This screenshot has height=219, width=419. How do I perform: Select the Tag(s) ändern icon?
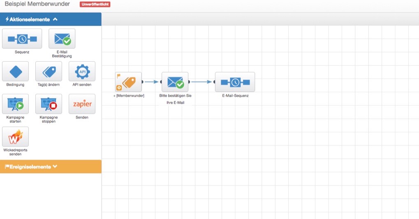[49, 72]
